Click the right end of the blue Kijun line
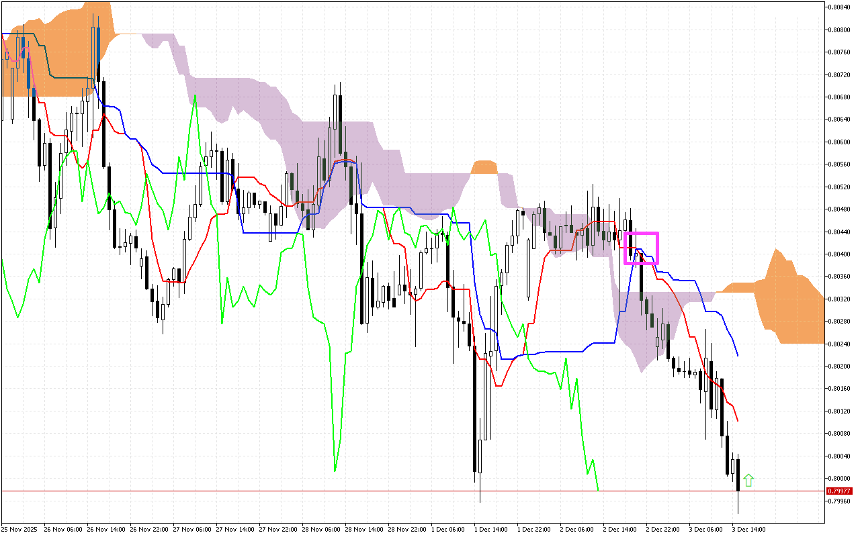 [x=738, y=355]
